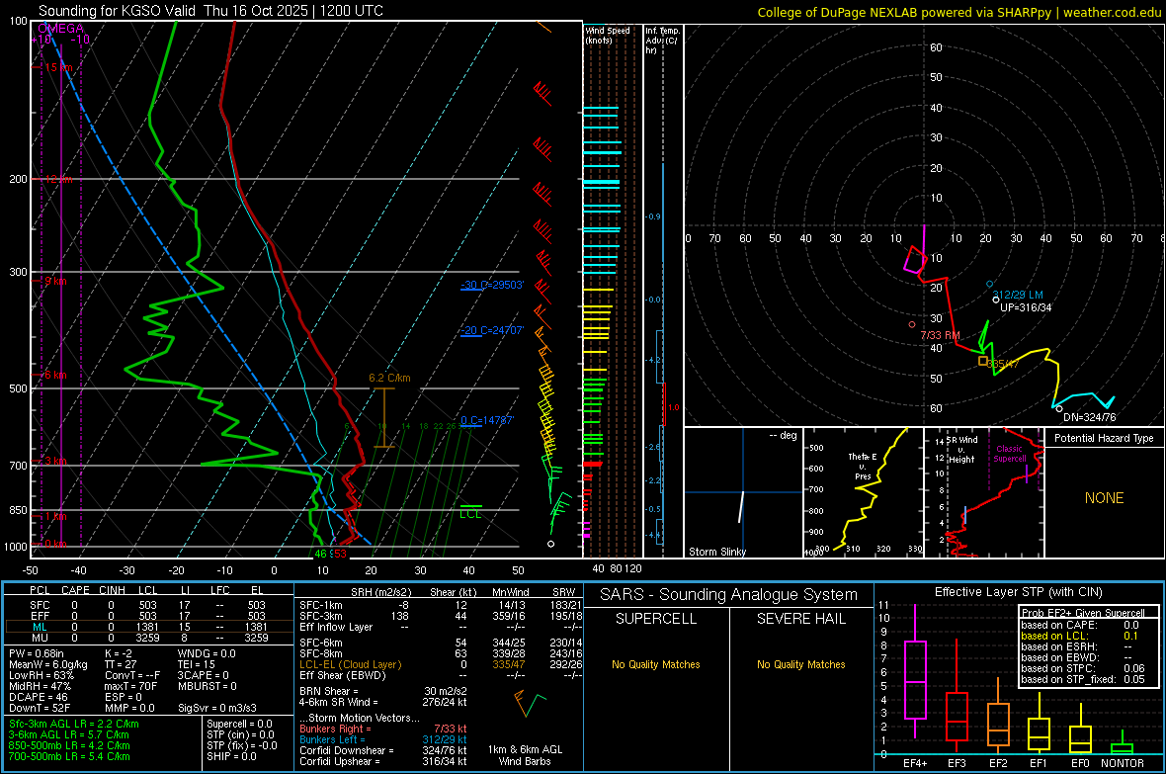
Task: Click the '312/29 LM' hodograph label
Action: [x=1017, y=295]
